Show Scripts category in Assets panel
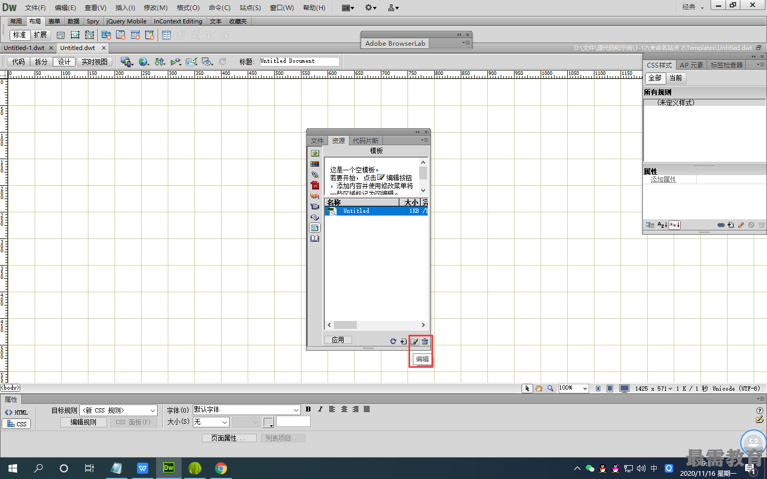This screenshot has height=479, width=767. tap(315, 217)
